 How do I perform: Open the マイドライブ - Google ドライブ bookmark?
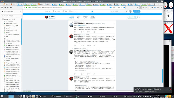click(12, 35)
